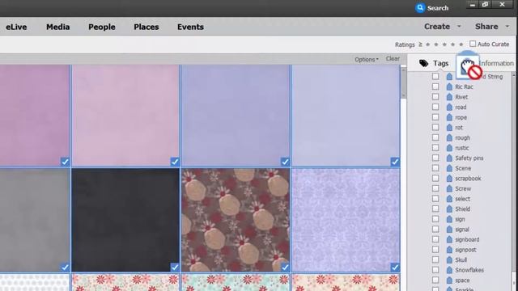Click the tag icon beside Ric Rac
The height and width of the screenshot is (291, 518).
pyautogui.click(x=449, y=86)
